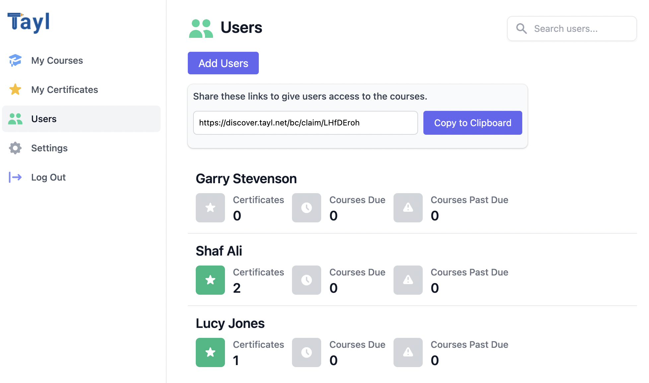Click the claim link URL field
The height and width of the screenshot is (383, 649).
point(305,123)
